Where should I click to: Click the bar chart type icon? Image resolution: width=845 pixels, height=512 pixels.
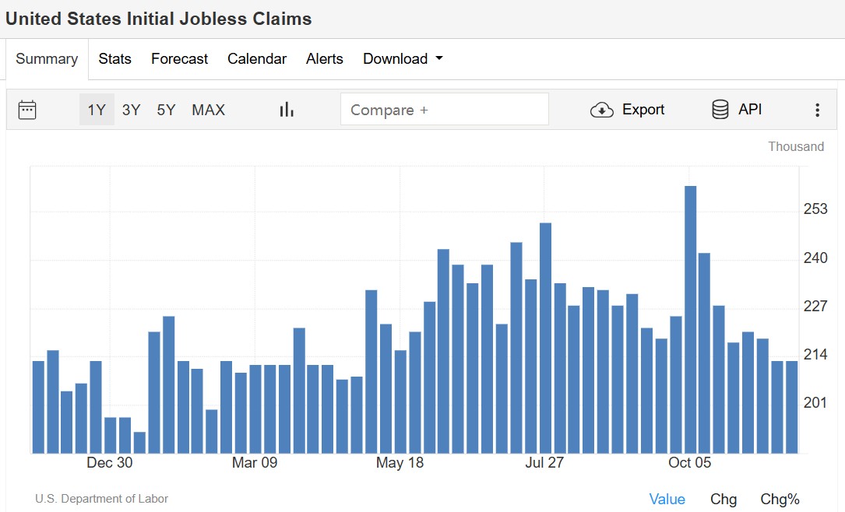point(287,110)
